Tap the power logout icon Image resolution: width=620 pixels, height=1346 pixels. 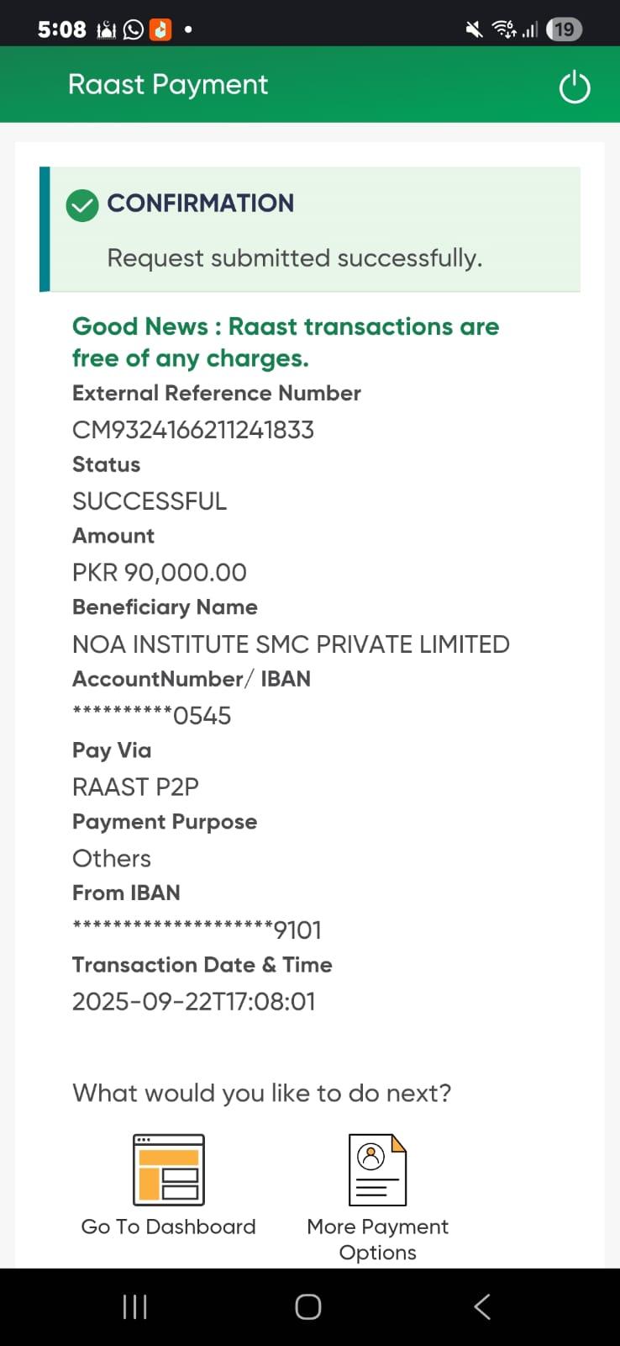click(x=575, y=87)
